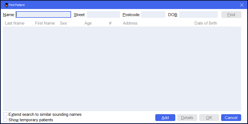Click into the Name search field

pyautogui.click(x=43, y=15)
